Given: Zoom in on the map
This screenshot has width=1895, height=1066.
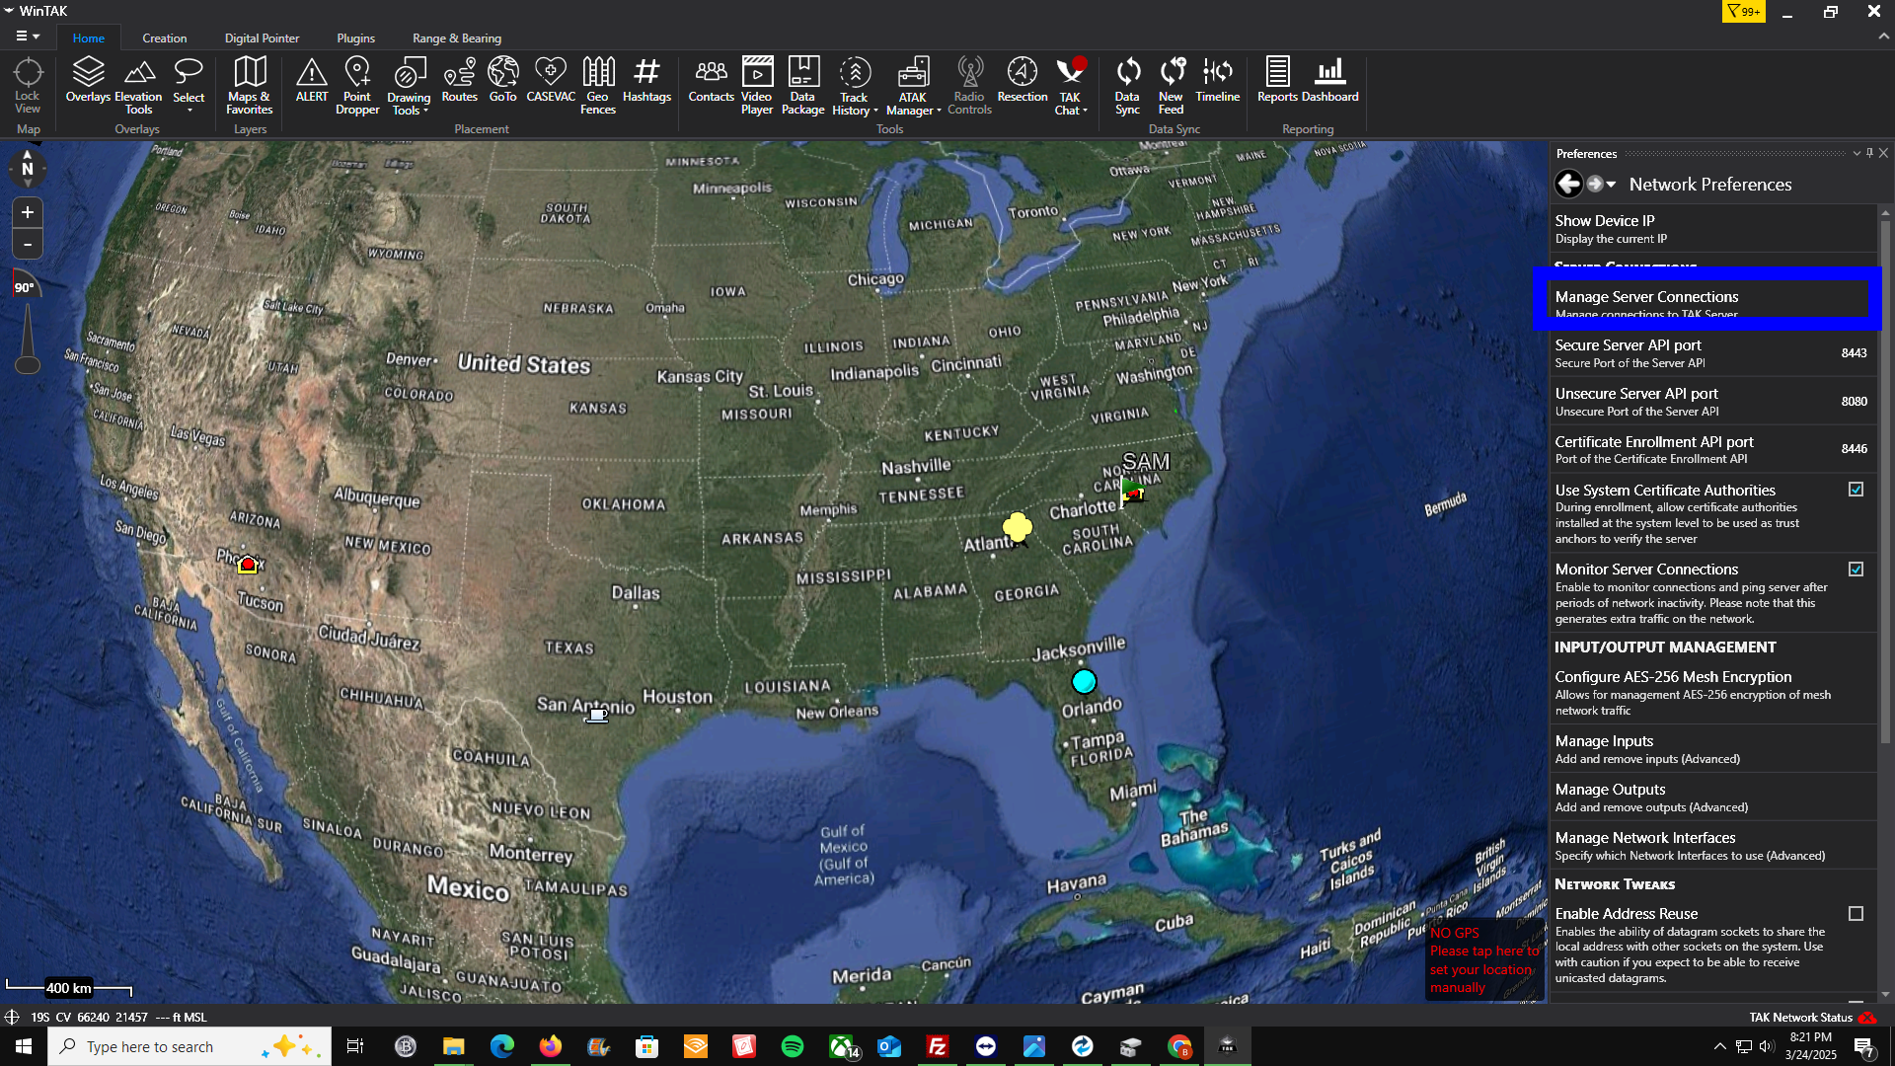Looking at the screenshot, I should (x=28, y=212).
